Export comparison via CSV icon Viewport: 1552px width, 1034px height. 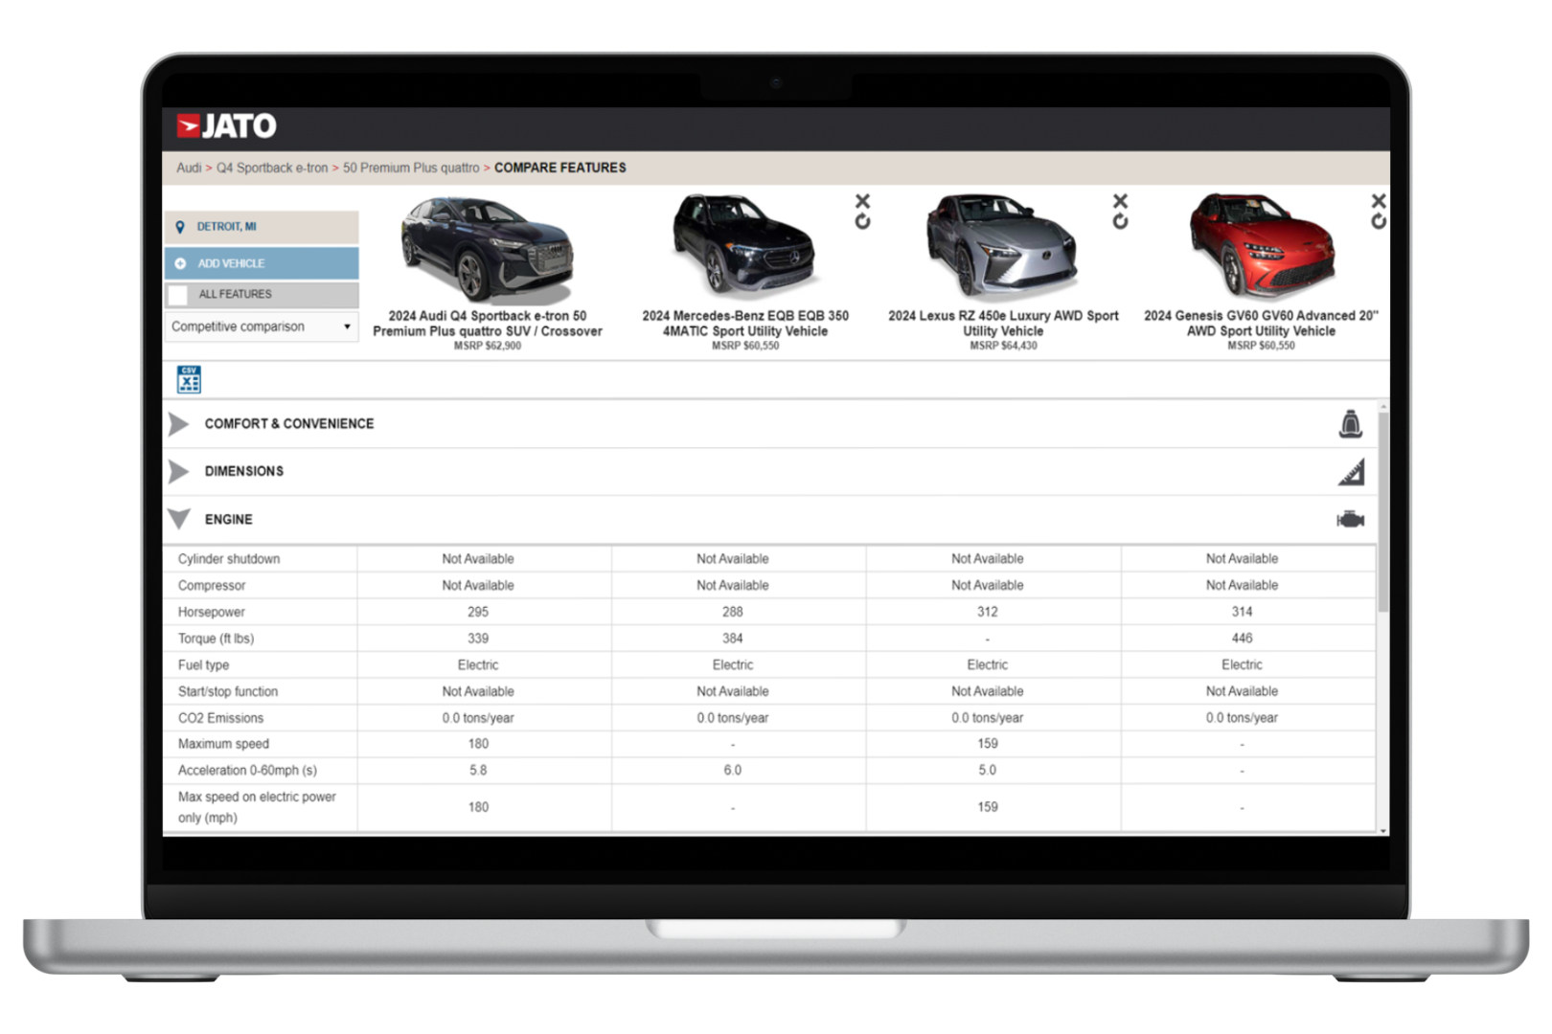click(x=189, y=379)
